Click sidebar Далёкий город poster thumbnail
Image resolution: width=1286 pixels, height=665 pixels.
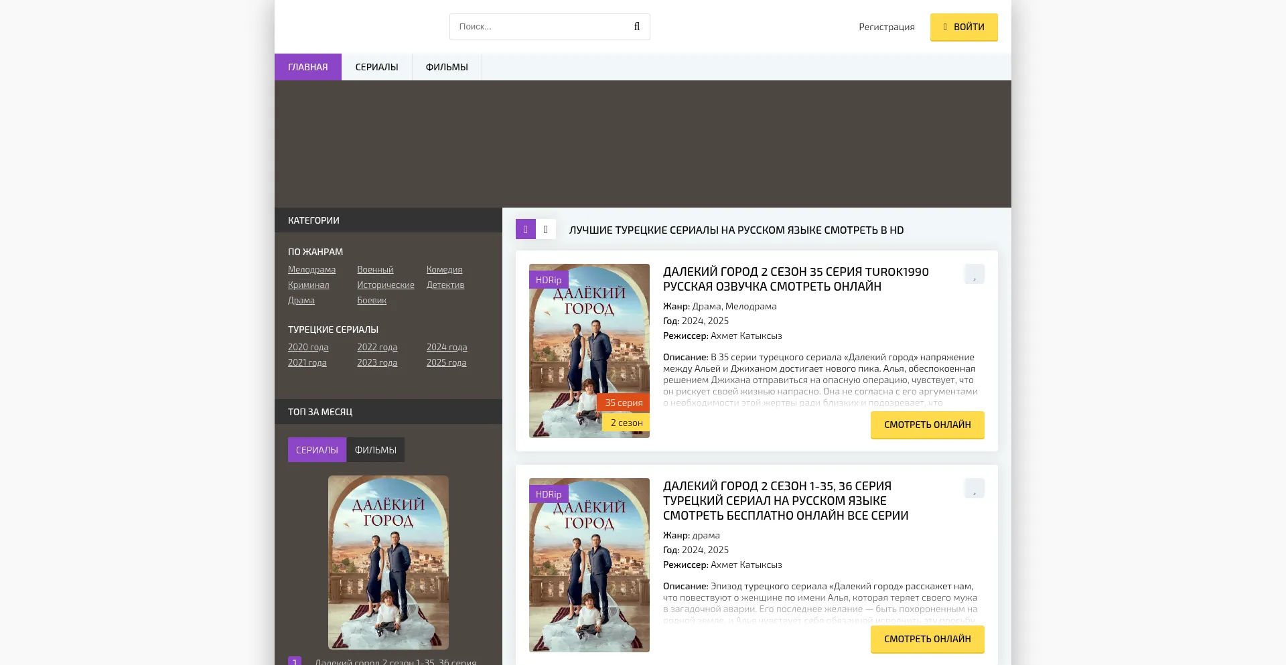point(388,562)
